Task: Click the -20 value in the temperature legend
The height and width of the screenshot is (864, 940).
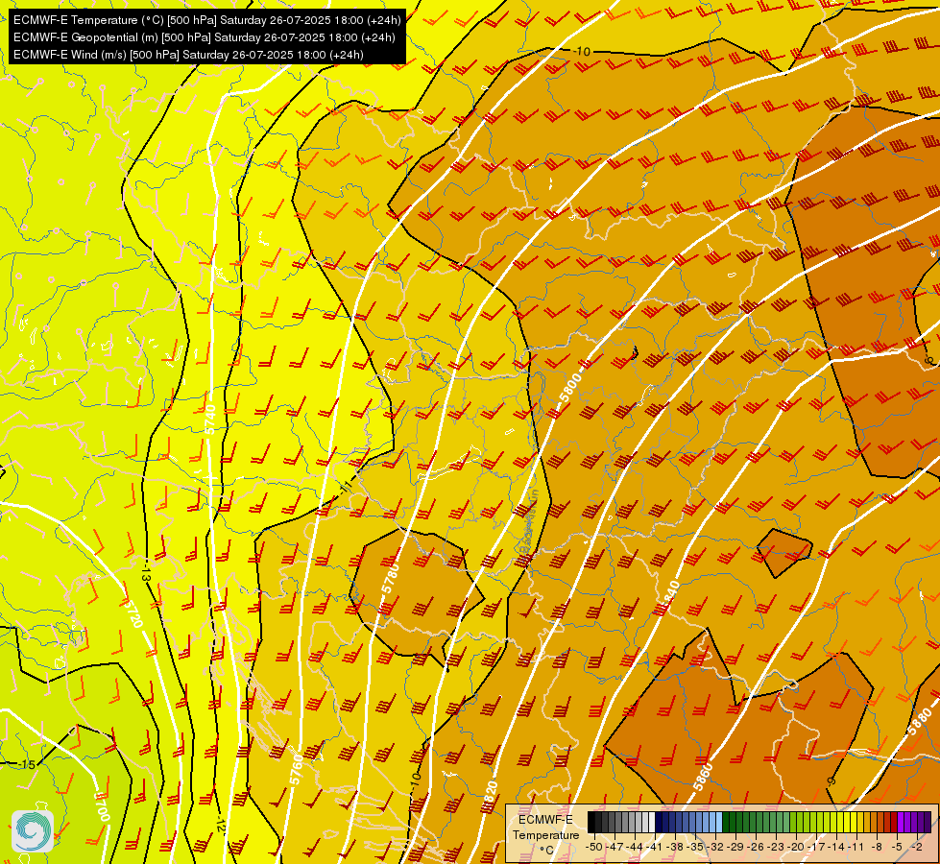Action: point(796,847)
